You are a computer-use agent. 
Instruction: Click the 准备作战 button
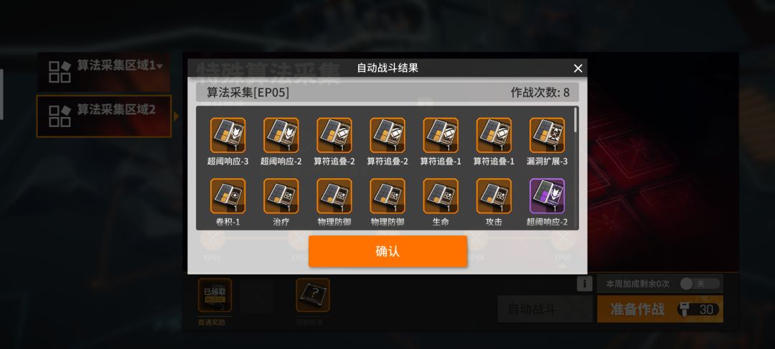coord(660,310)
